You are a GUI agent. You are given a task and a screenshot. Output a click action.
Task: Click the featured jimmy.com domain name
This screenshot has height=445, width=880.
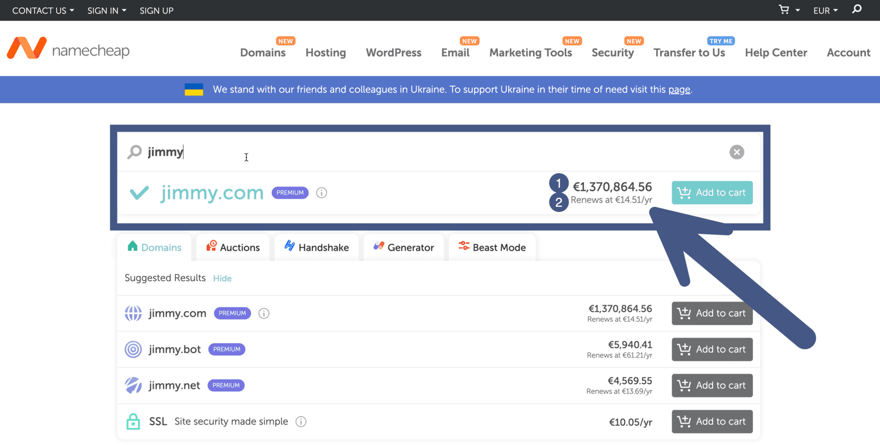(212, 193)
